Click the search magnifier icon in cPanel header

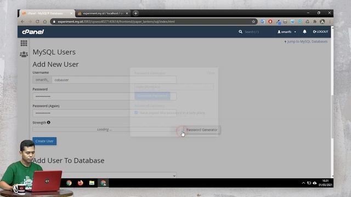coord(240,32)
